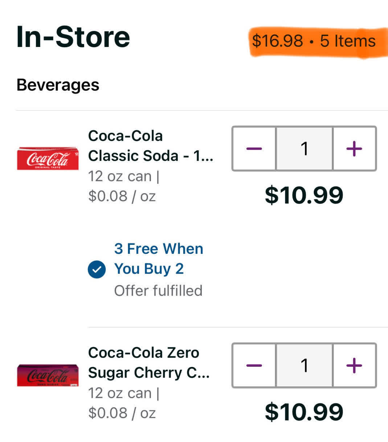This screenshot has height=442, width=388.
Task: Decrease Coca-Cola Classic Soda quantity with minus
Action: point(254,148)
